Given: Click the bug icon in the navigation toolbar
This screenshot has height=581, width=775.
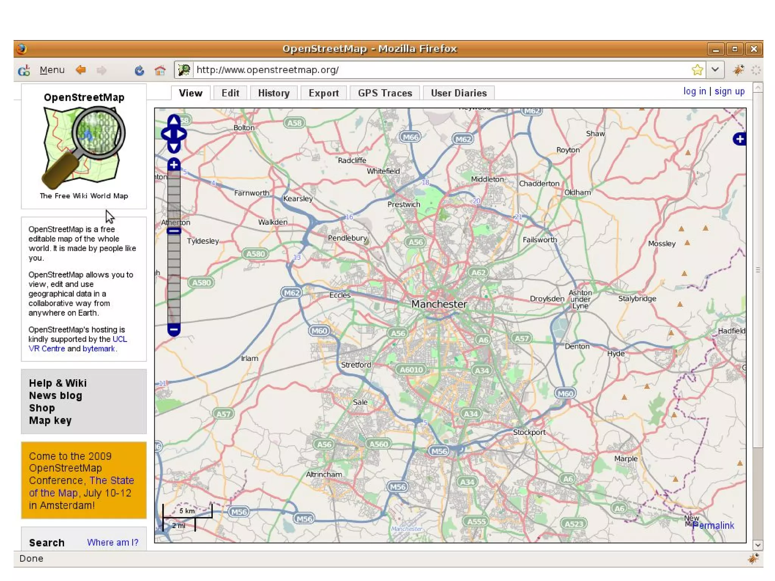Looking at the screenshot, I should tap(738, 70).
